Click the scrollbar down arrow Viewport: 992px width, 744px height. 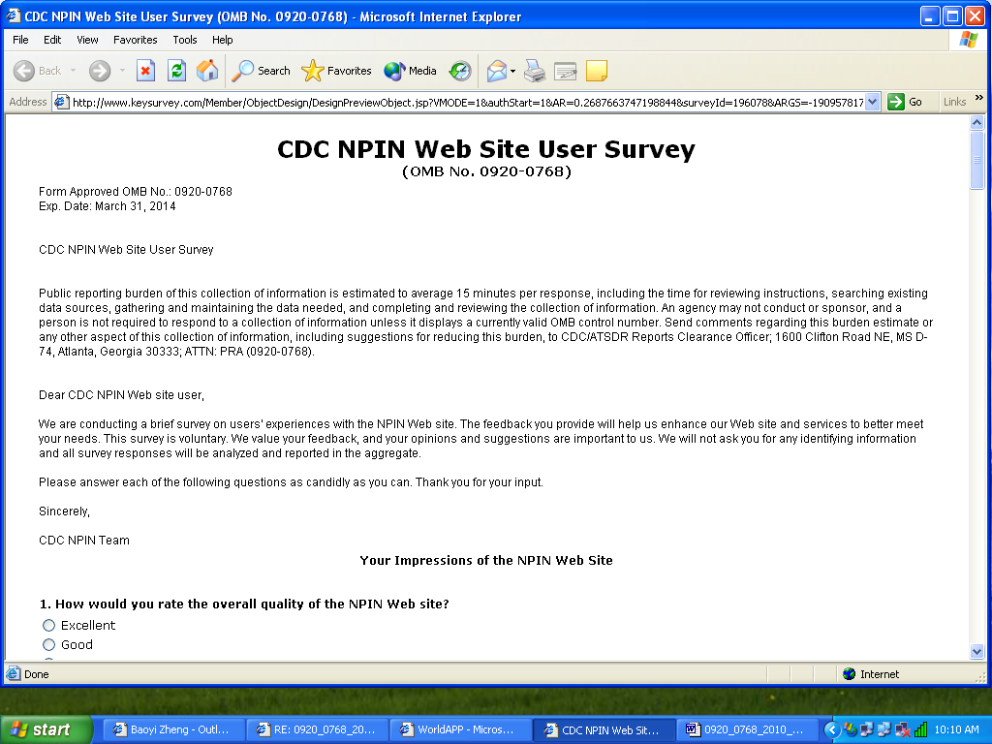click(x=976, y=651)
